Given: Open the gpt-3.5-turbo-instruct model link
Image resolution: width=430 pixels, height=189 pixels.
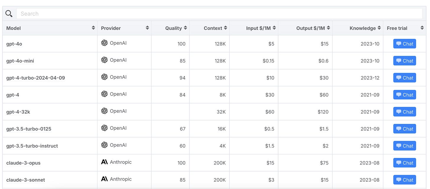Looking at the screenshot, I should (32, 146).
